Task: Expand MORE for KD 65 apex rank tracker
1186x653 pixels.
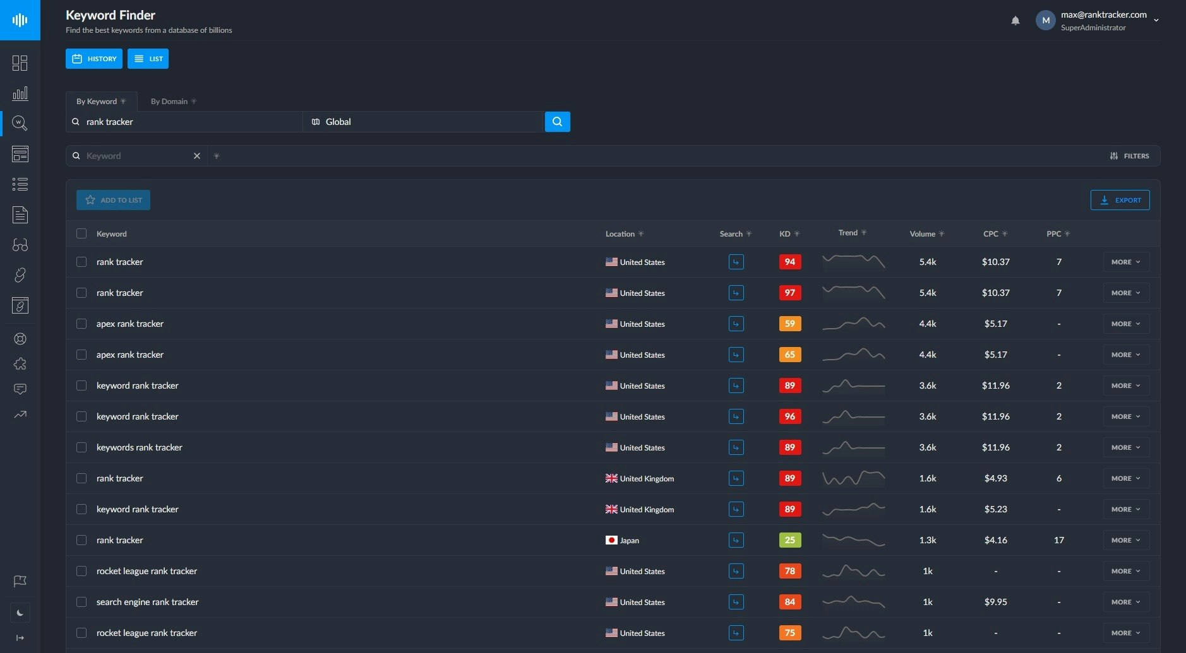Action: pos(1126,355)
